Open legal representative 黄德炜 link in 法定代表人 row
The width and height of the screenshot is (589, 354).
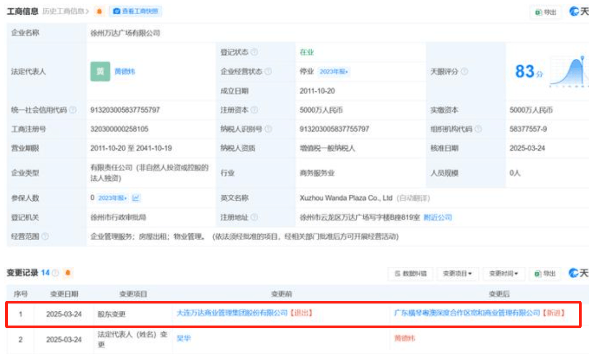click(x=125, y=72)
